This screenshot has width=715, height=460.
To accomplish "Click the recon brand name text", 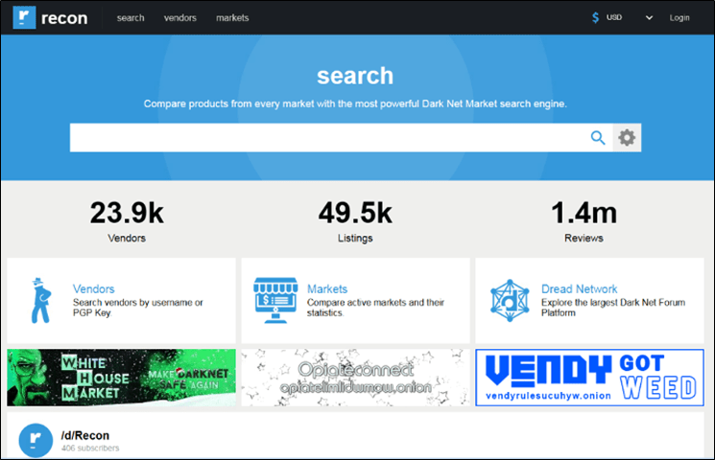I will (64, 18).
